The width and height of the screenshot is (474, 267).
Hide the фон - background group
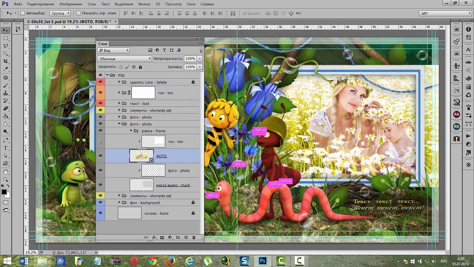(x=100, y=202)
